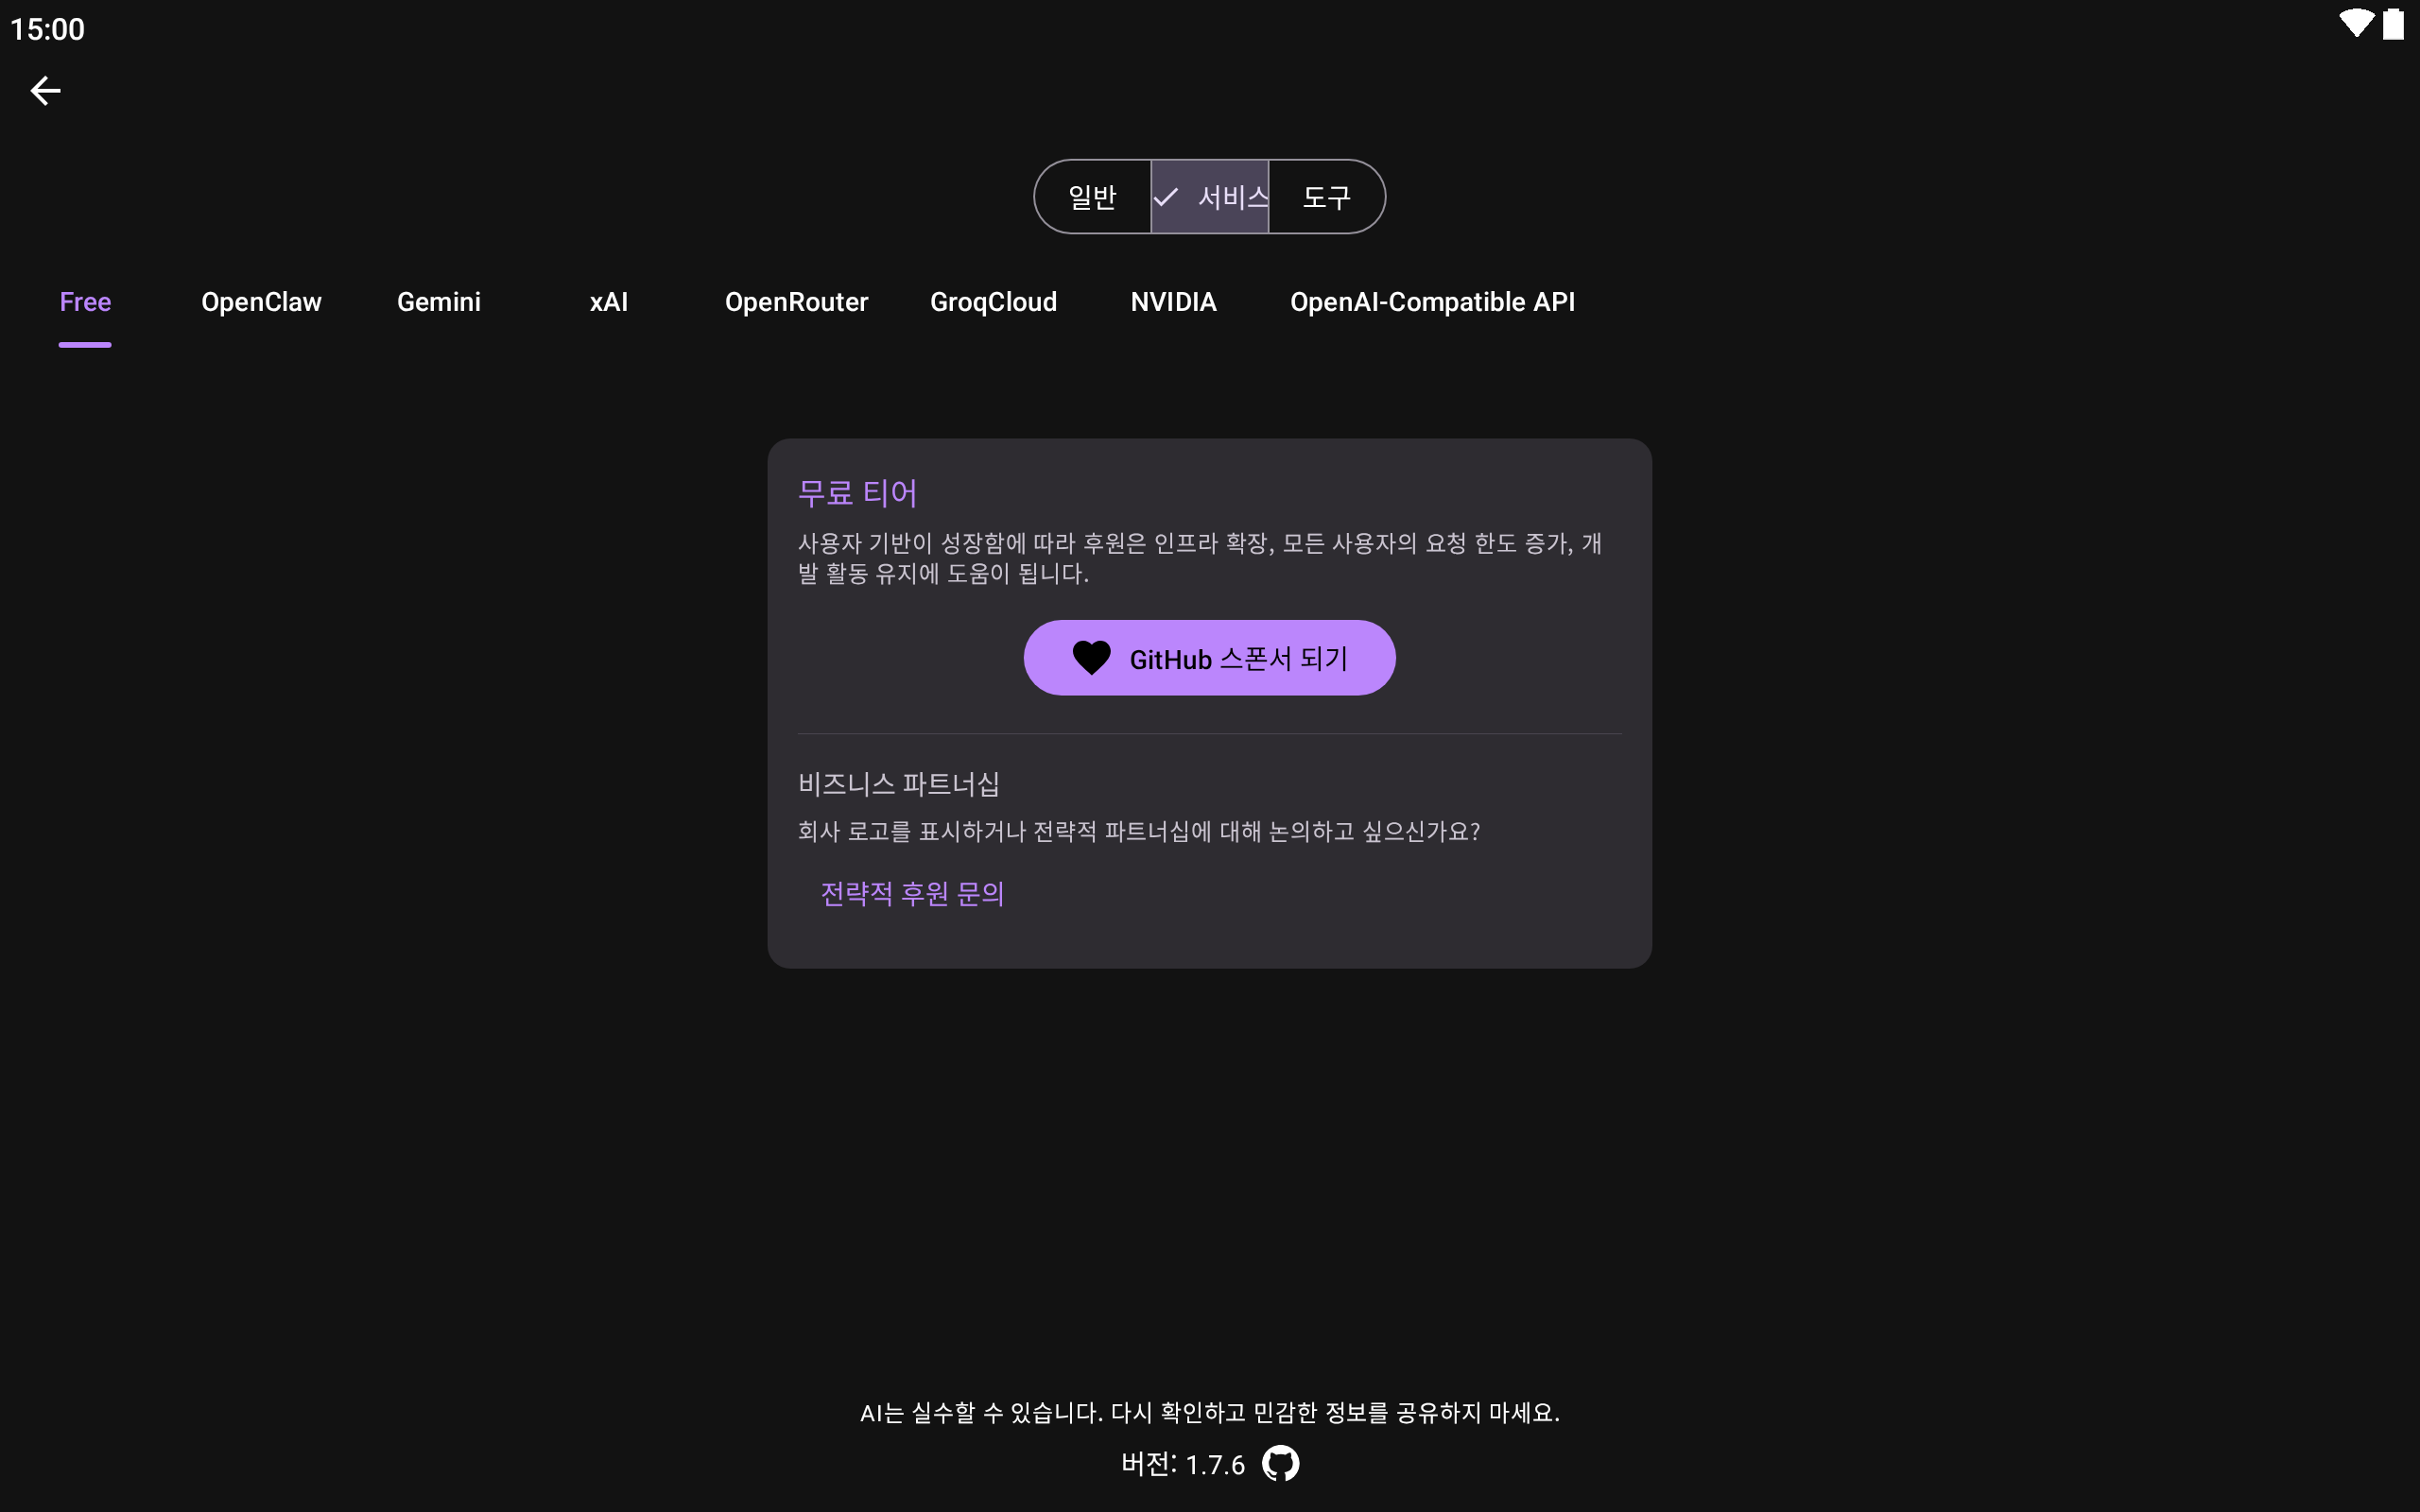
Task: Tap the battery status icon
Action: 2393,24
